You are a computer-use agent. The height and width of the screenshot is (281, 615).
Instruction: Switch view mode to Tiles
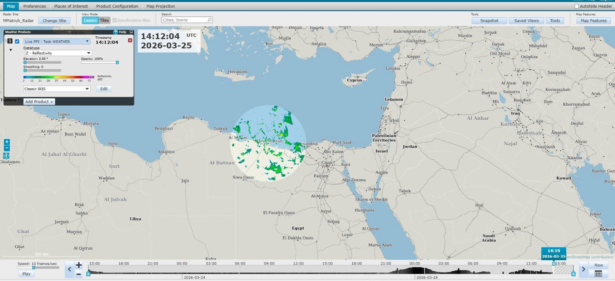click(x=104, y=20)
